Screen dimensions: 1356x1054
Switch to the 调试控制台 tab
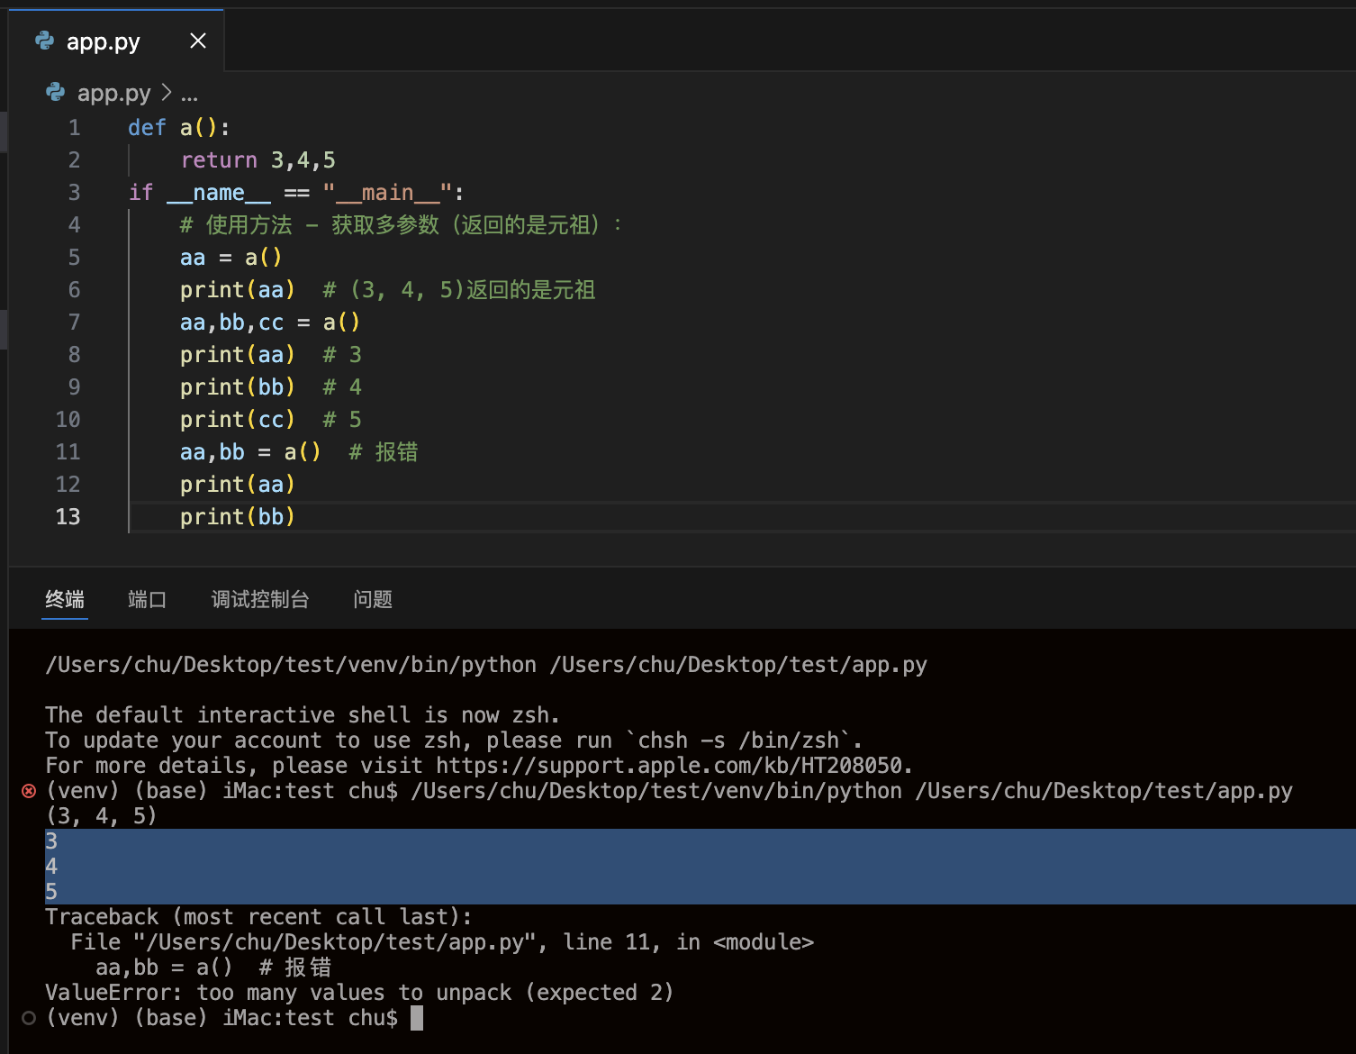[260, 599]
